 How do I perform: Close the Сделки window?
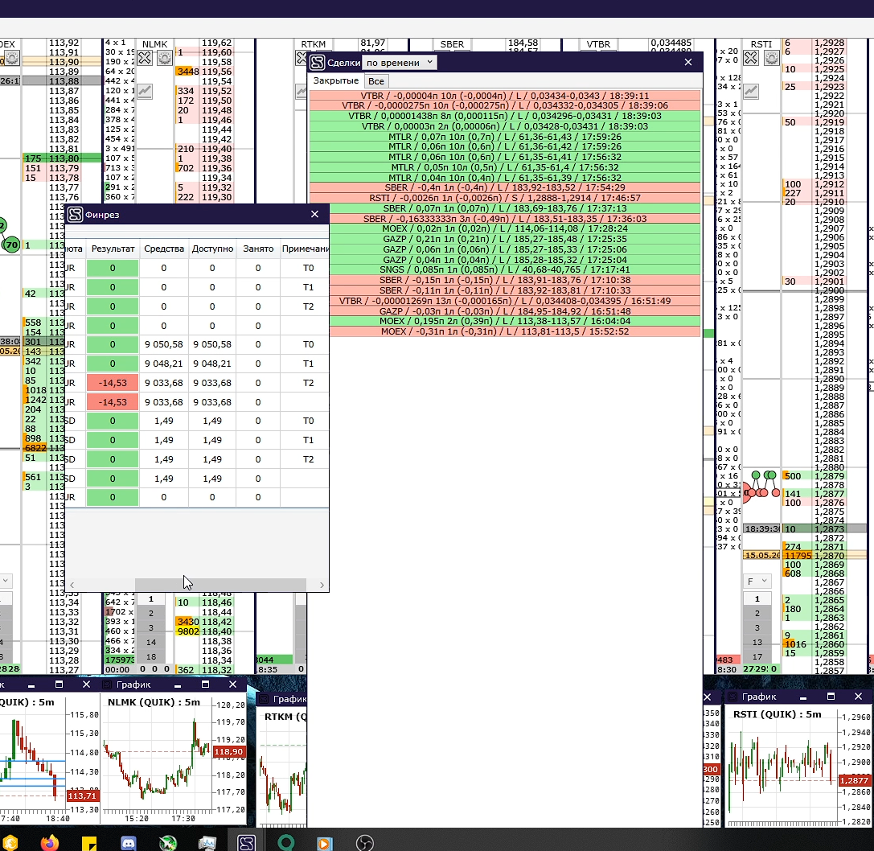point(687,62)
